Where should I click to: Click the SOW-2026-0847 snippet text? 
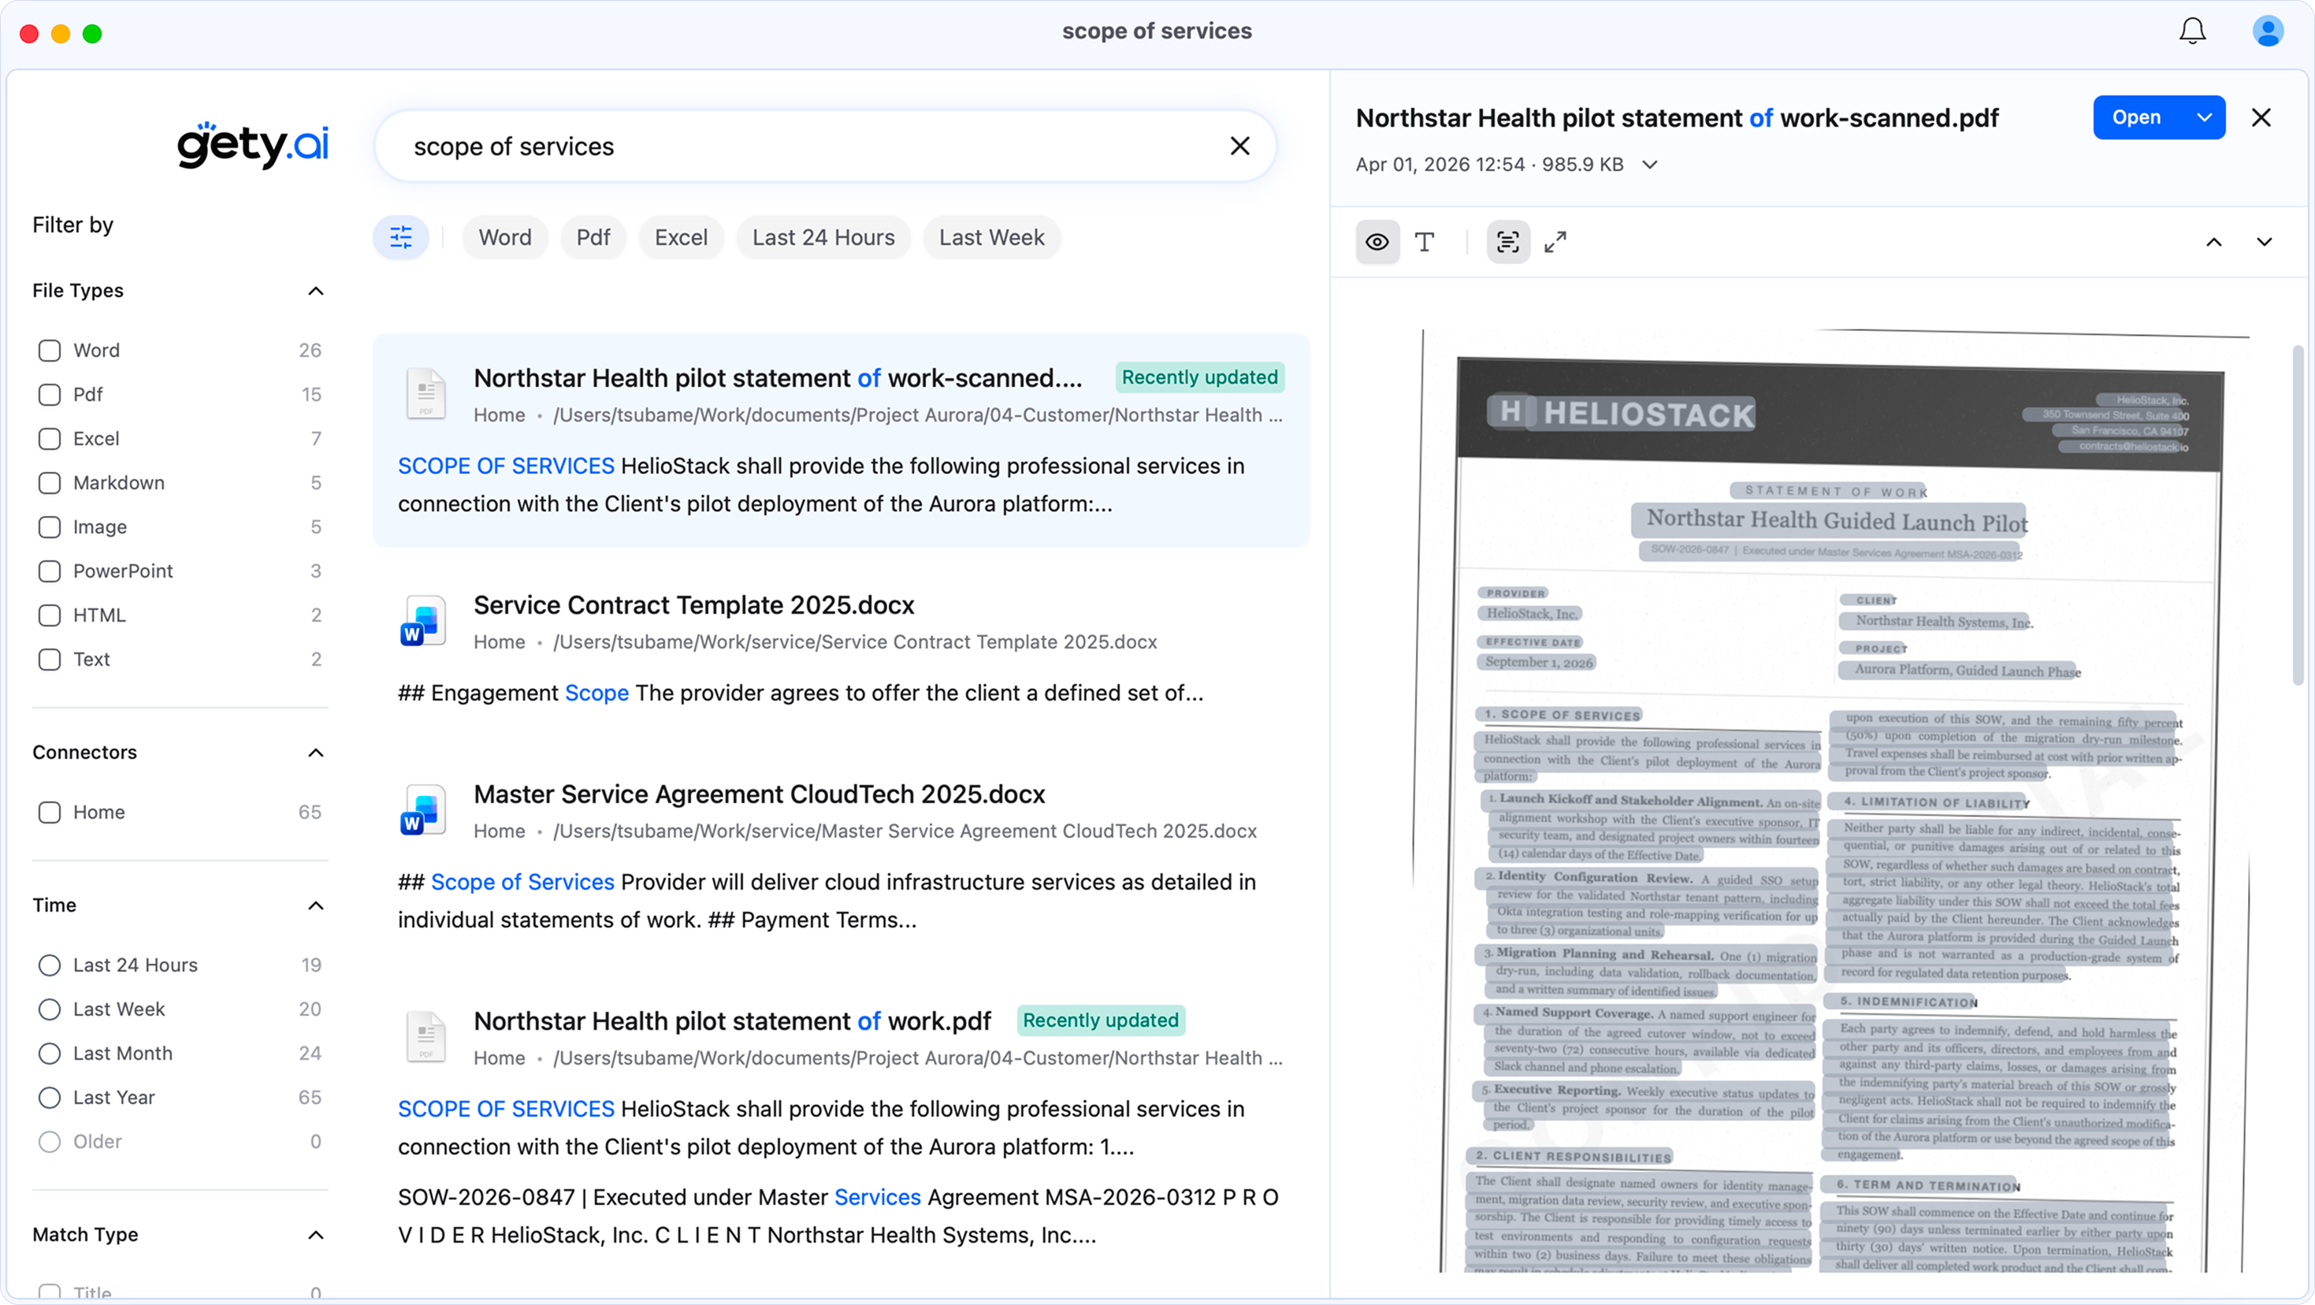(x=838, y=1216)
